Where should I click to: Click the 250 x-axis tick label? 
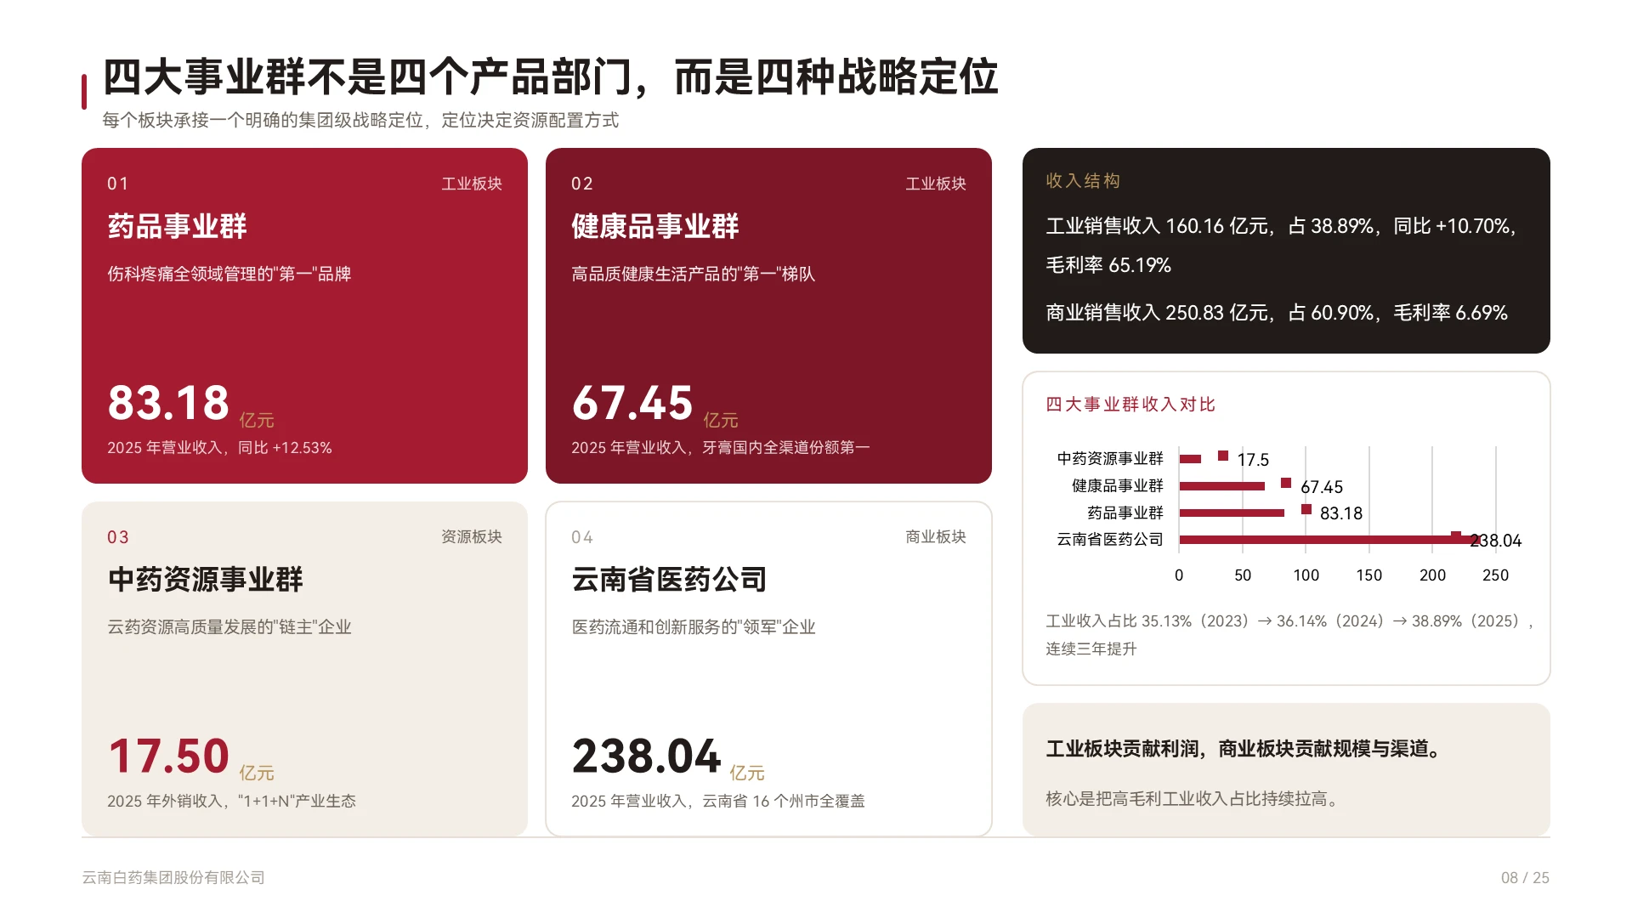click(x=1496, y=575)
